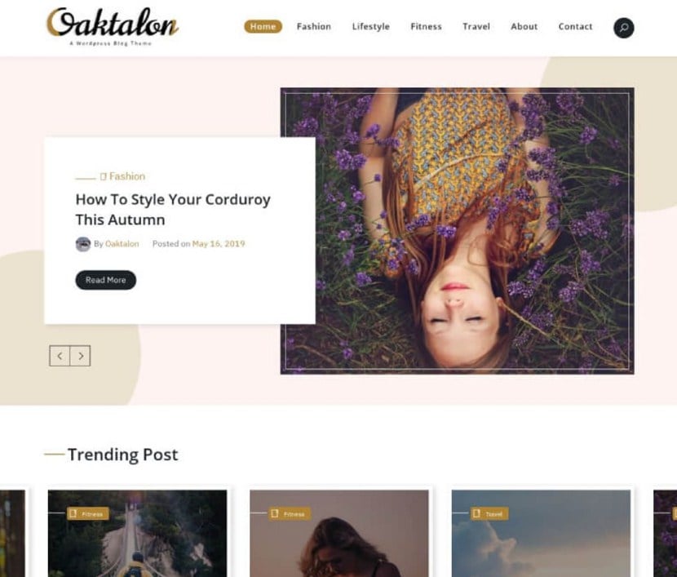Open the corduroy styling post title

173,210
